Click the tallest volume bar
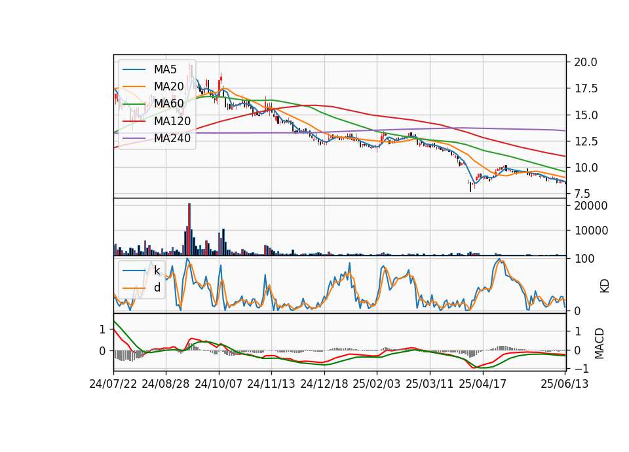The height and width of the screenshot is (452, 629). 189,229
